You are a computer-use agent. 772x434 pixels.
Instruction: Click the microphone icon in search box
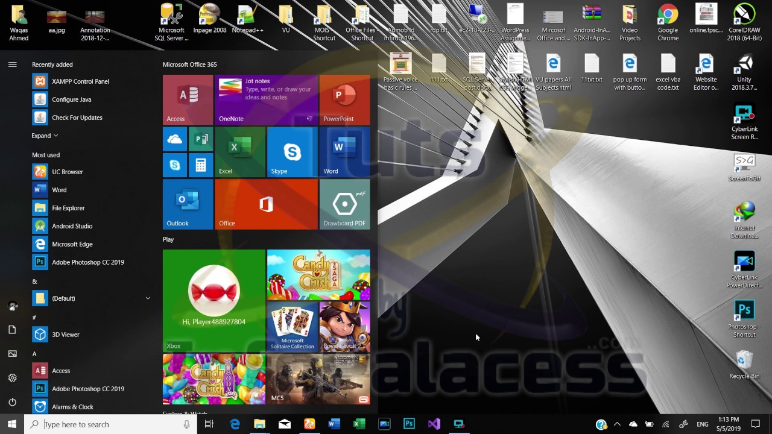pos(186,424)
